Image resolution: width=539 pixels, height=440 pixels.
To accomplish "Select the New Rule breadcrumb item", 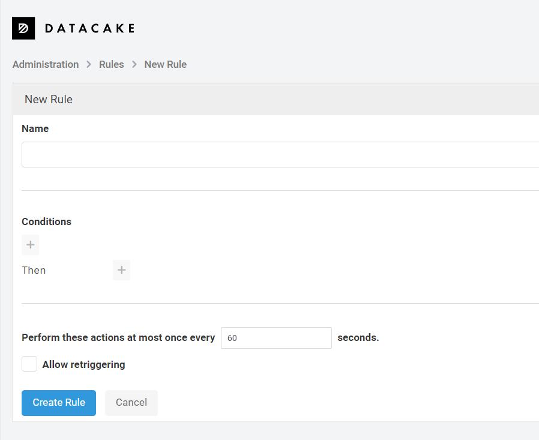I will point(165,64).
